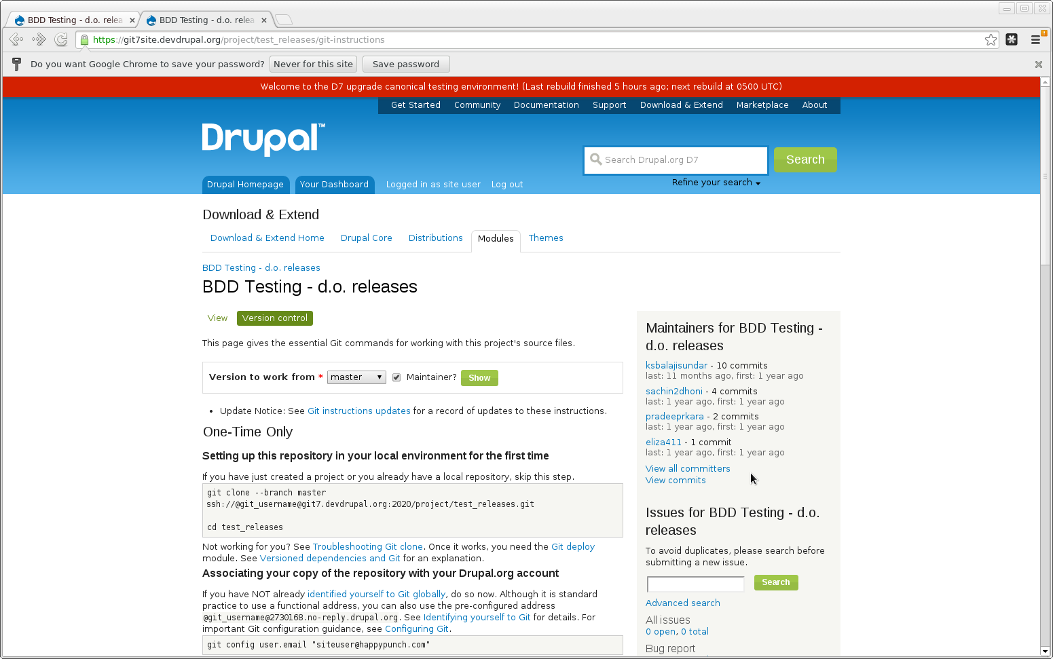This screenshot has width=1053, height=659.
Task: Go back with the browser back arrow
Action: click(x=16, y=39)
